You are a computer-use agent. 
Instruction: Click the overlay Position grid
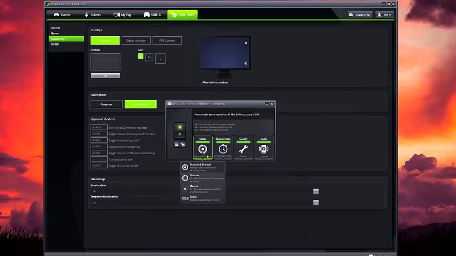[x=105, y=62]
